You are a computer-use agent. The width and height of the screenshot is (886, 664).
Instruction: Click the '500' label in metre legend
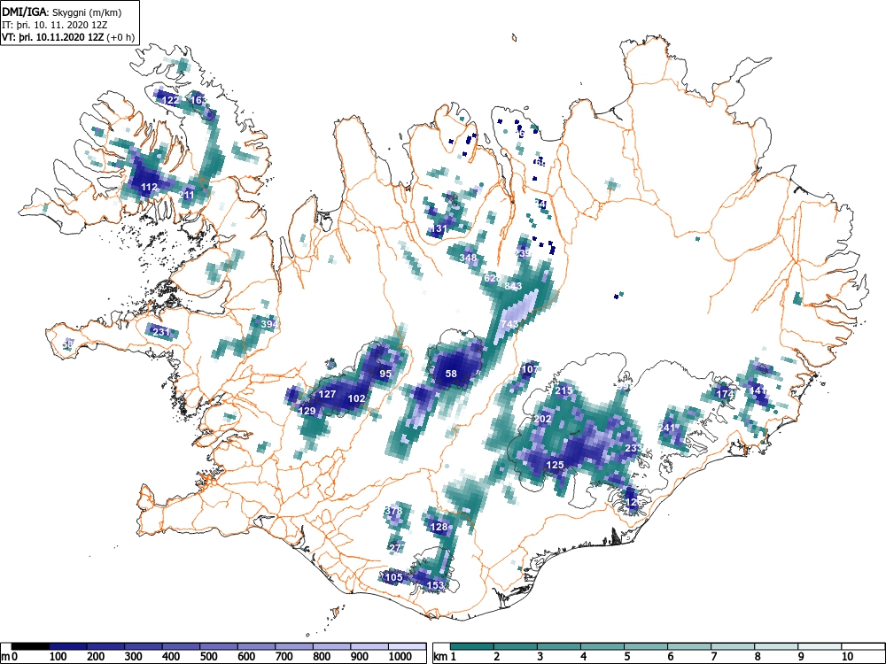click(208, 657)
